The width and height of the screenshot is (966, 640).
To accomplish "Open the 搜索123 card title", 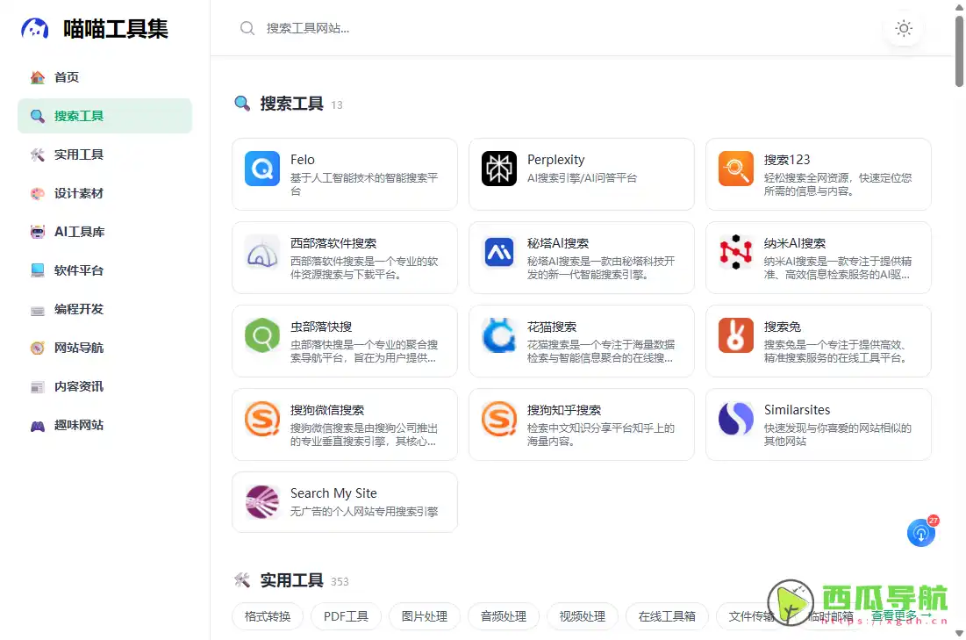I will (x=787, y=160).
